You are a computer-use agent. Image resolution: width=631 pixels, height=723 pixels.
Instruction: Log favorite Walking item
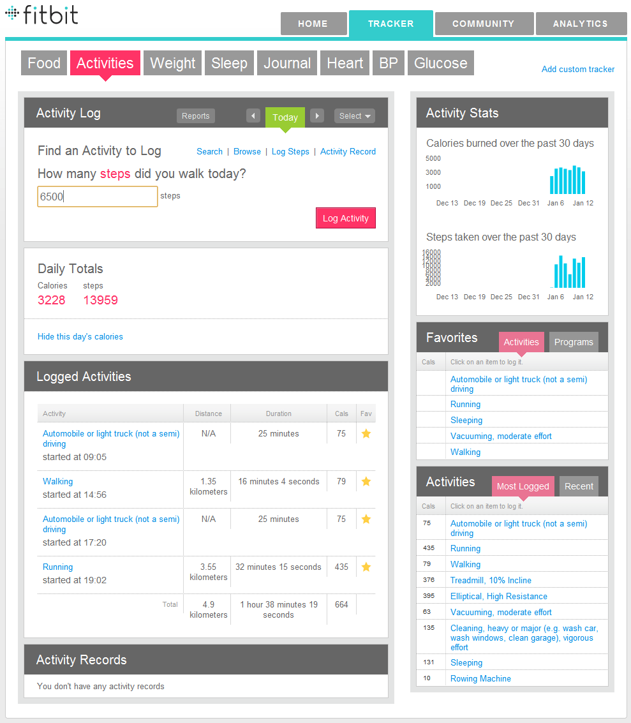tap(466, 452)
